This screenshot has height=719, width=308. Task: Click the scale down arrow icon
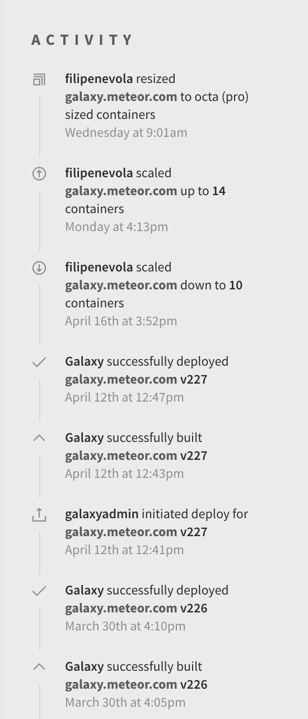click(39, 268)
